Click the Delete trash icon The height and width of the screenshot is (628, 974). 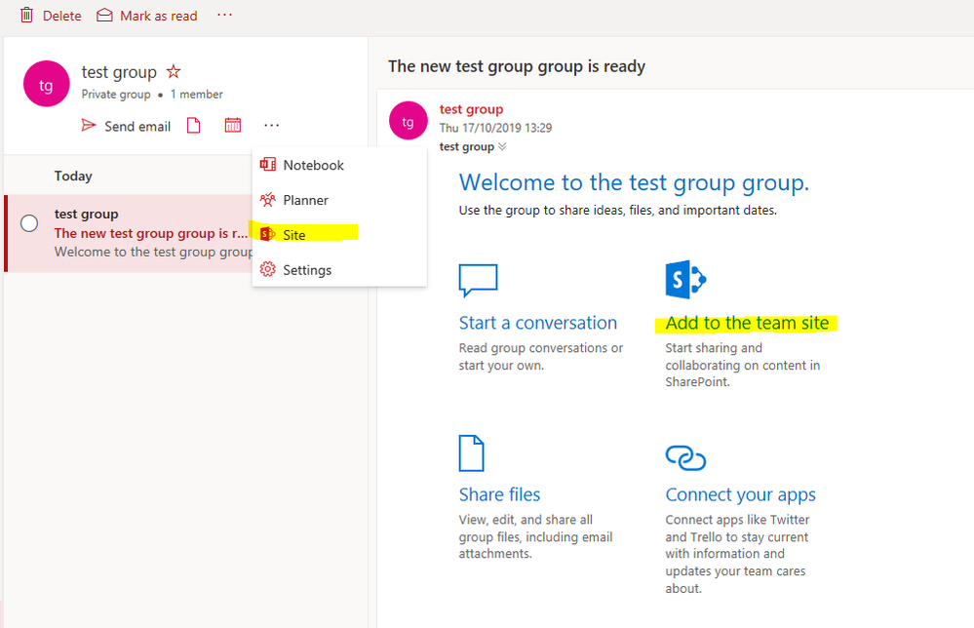click(26, 15)
